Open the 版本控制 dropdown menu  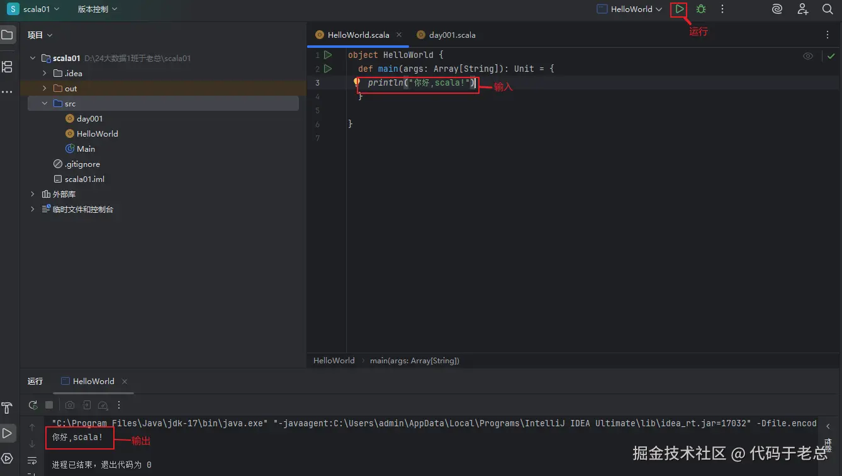point(98,9)
